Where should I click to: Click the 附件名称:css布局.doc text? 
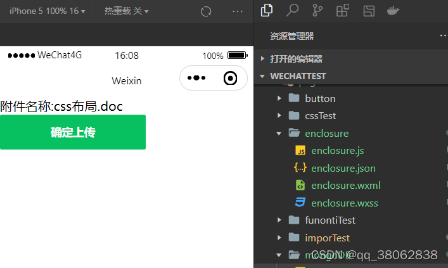(61, 106)
